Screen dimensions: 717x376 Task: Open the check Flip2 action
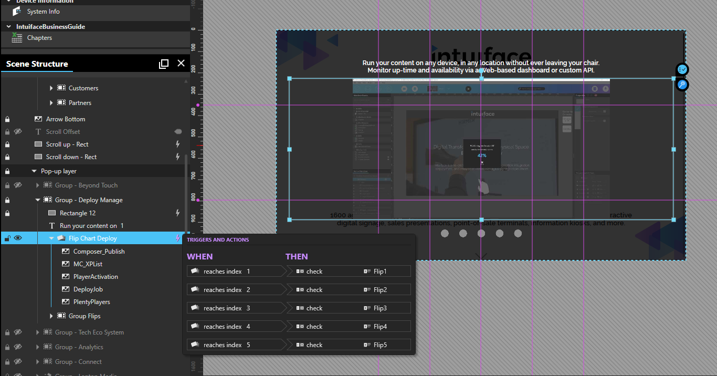tap(349, 289)
